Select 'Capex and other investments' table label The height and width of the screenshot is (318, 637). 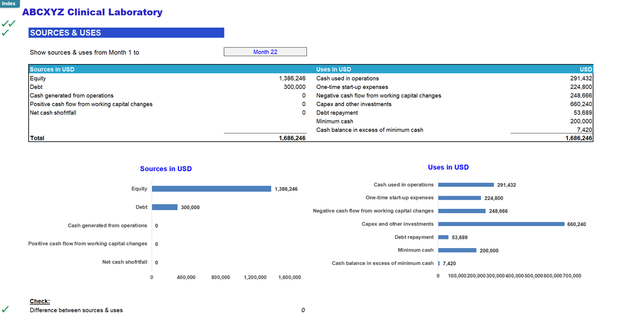[354, 104]
